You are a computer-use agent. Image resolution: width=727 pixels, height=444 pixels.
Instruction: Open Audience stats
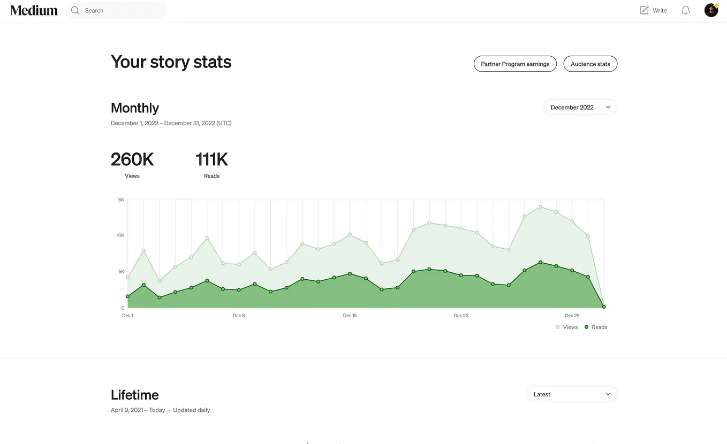[x=590, y=64]
